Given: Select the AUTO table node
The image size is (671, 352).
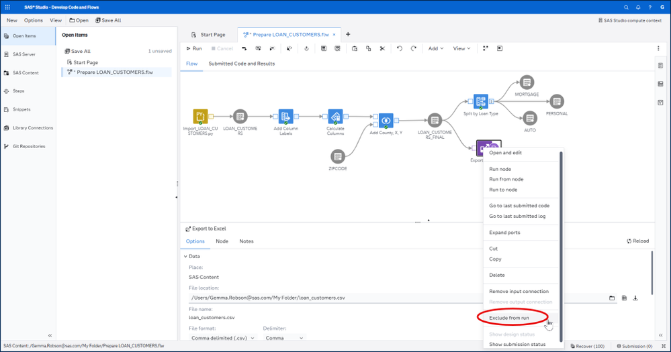Looking at the screenshot, I should (x=530, y=118).
